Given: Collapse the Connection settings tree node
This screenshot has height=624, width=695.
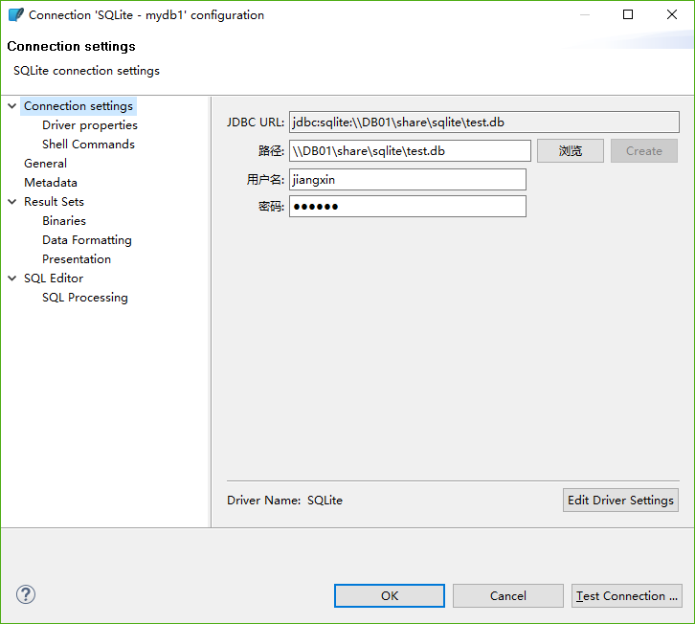Looking at the screenshot, I should pos(12,106).
